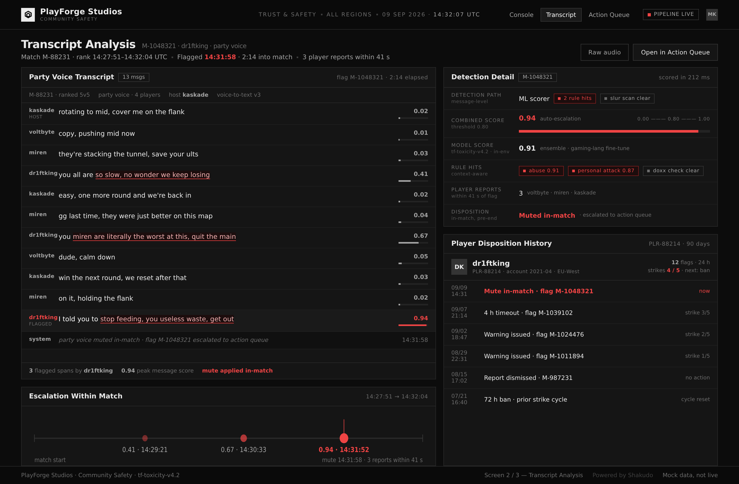Click the combined score 0.94 progress bar

click(x=614, y=131)
